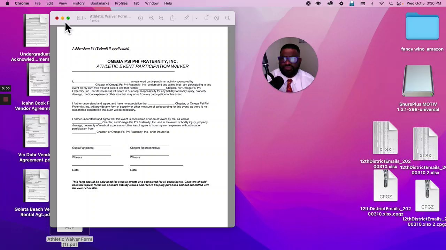The width and height of the screenshot is (446, 250).
Task: Select the Athletic Waiver Form (1).pdf label
Action: [70, 242]
